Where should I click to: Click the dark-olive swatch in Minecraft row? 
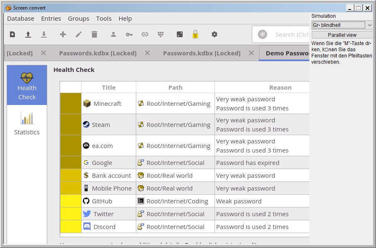coord(71,103)
